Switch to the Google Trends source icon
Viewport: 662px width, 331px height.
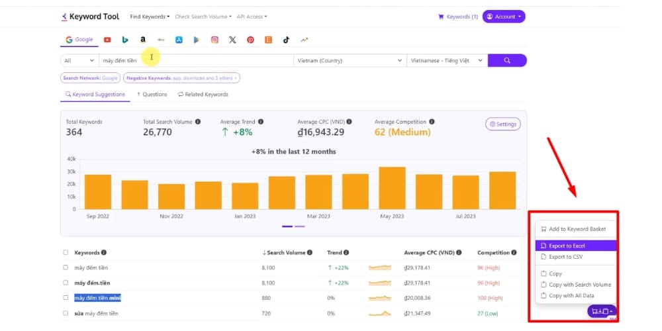305,40
